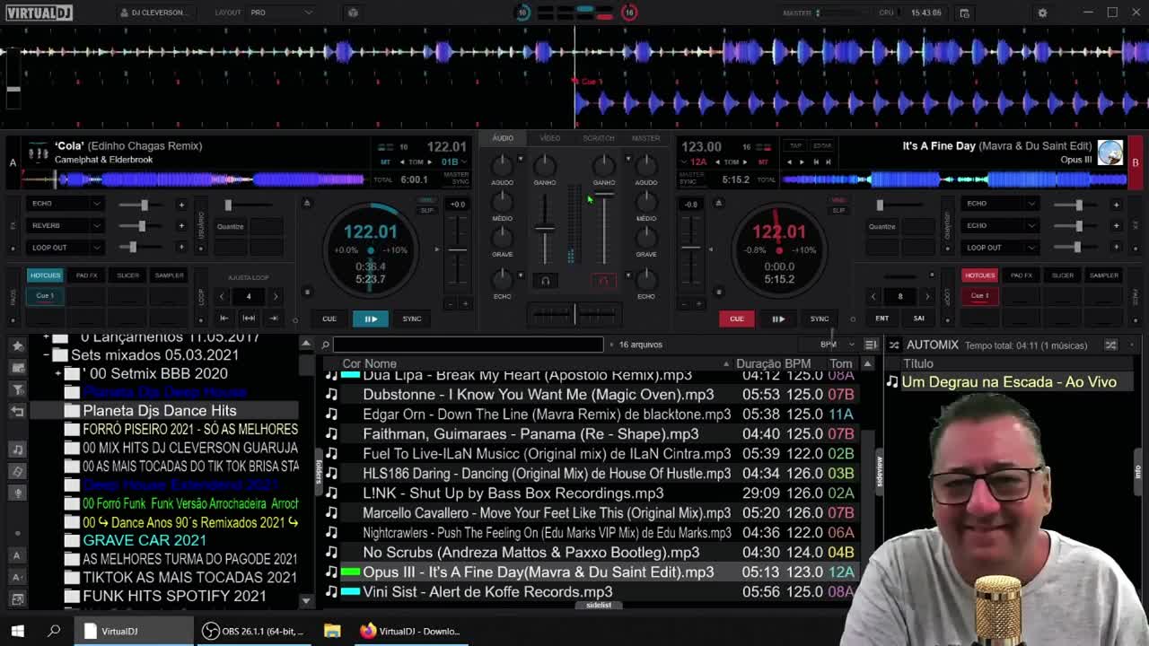Click the eject icon on deck B
The width and height of the screenshot is (1149, 646).
click(718, 204)
